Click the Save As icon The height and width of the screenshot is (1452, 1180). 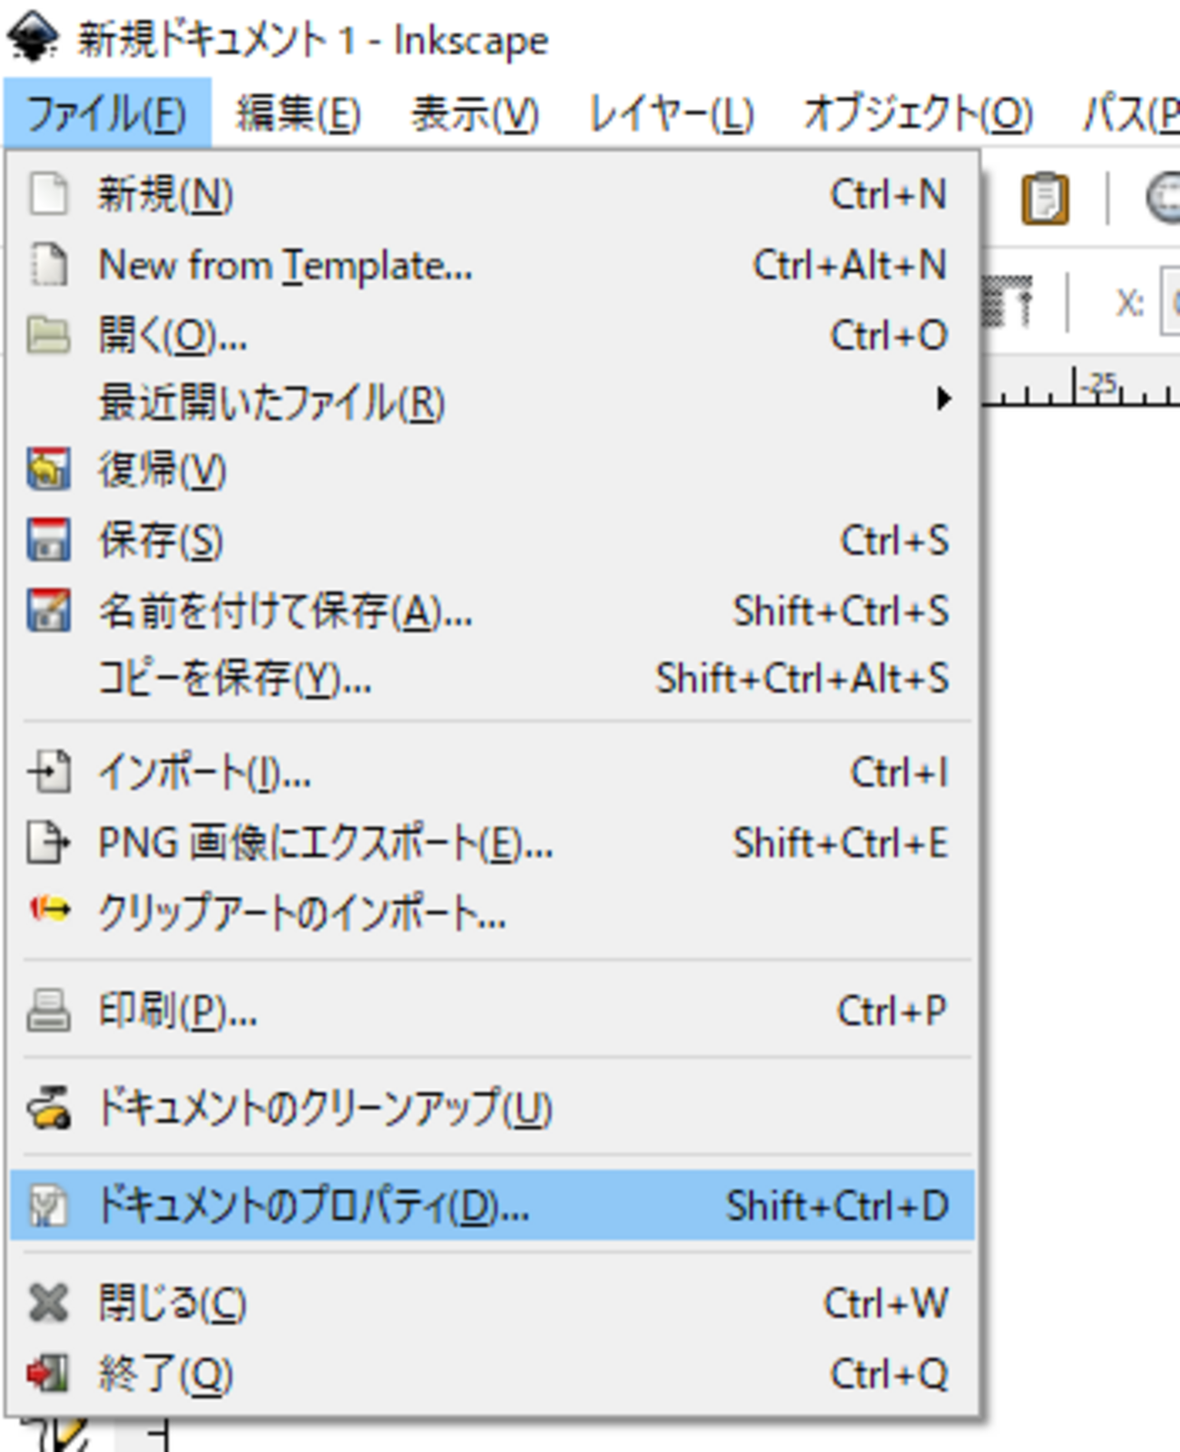(48, 610)
